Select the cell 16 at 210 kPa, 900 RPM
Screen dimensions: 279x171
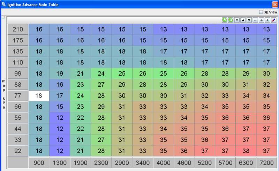(x=39, y=29)
